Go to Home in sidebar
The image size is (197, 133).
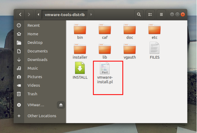click(33, 34)
